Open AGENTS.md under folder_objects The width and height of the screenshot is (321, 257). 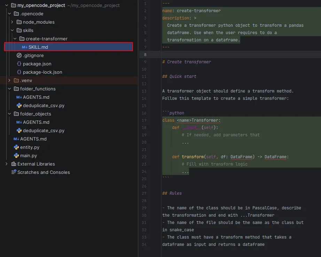(x=36, y=122)
